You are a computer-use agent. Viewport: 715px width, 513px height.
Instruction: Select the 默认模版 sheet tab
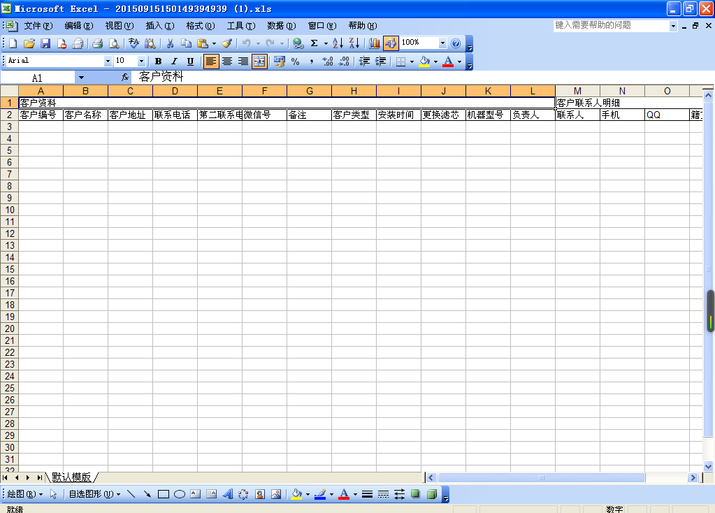(x=71, y=477)
